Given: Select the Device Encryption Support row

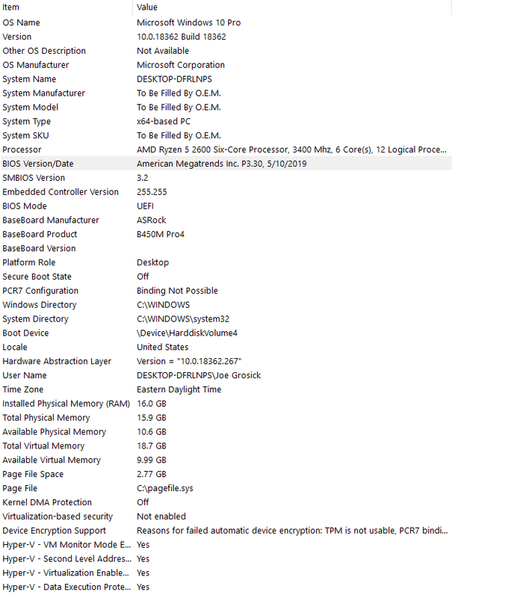Looking at the screenshot, I should pos(226,531).
